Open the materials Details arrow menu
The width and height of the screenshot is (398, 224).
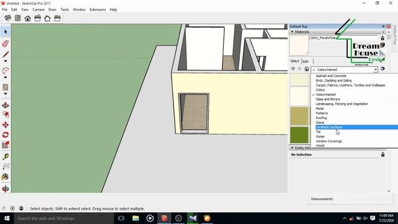coord(383,69)
